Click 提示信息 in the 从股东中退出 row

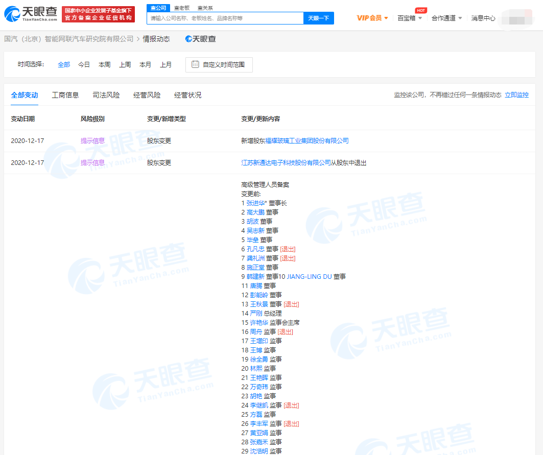[92, 162]
